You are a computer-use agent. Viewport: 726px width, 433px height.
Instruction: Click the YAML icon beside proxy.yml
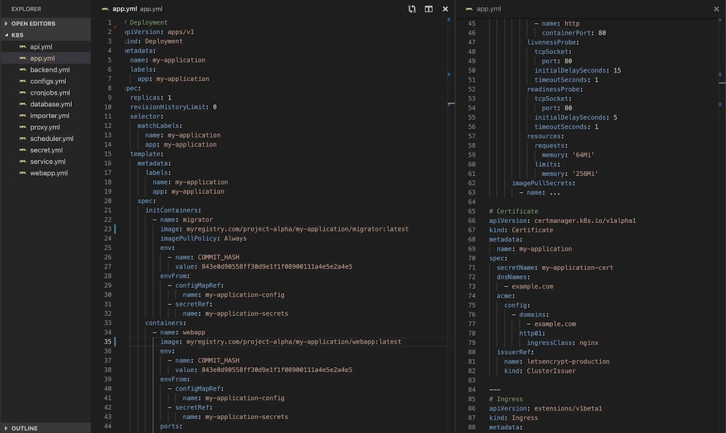coord(22,127)
